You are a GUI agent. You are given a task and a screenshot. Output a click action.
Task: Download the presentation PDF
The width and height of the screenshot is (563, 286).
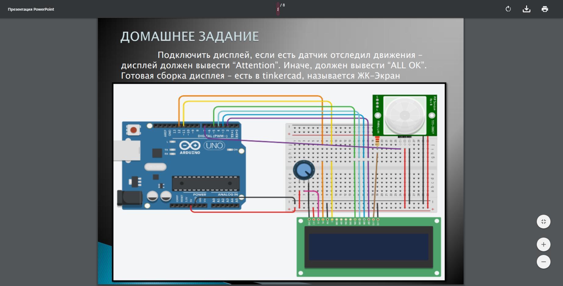526,9
